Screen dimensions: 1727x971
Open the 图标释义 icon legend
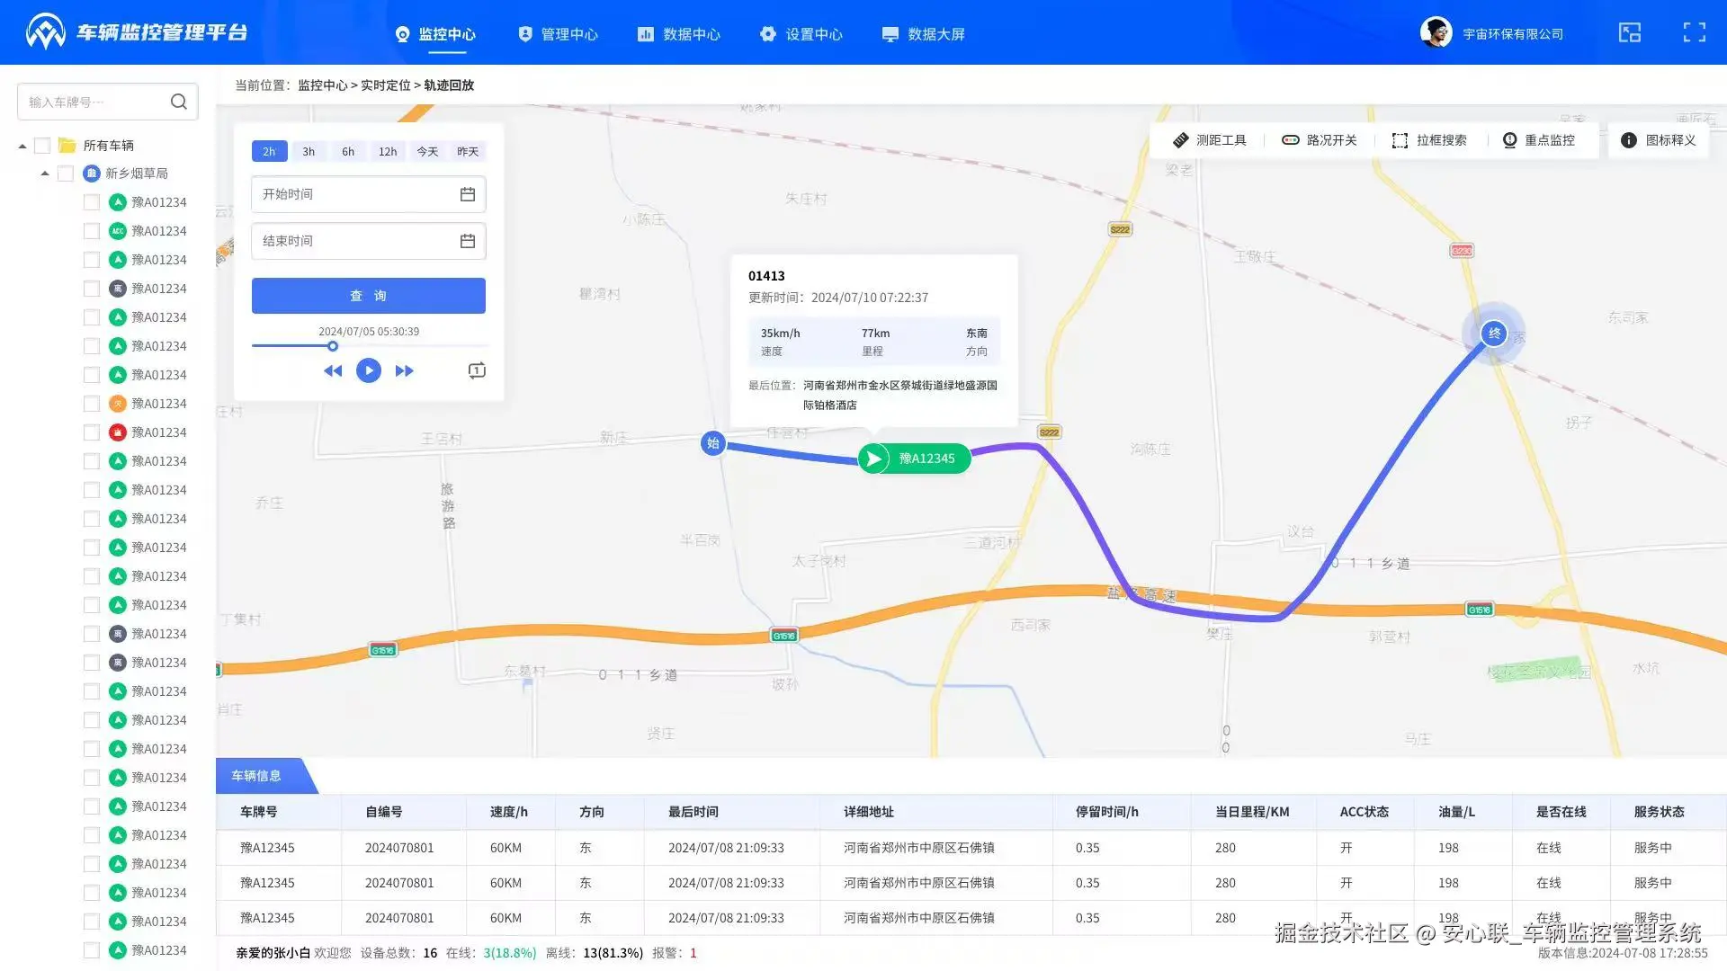(x=1659, y=140)
